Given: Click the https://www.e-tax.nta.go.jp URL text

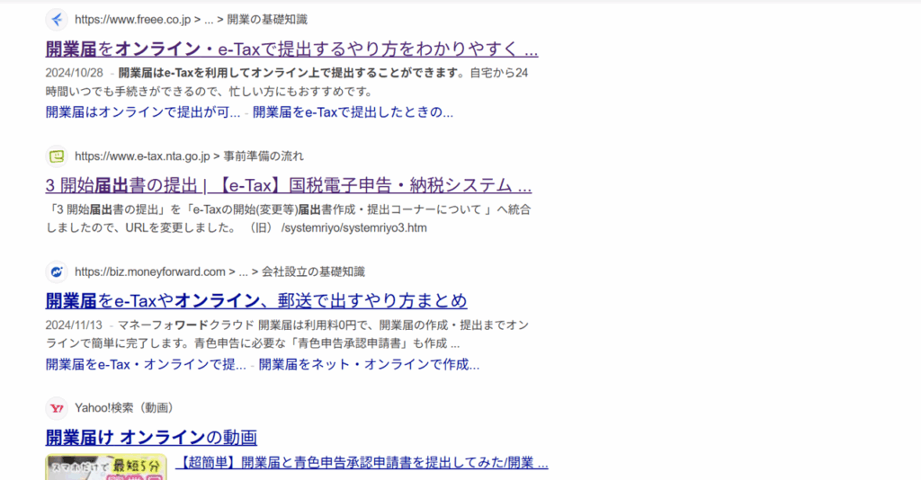Looking at the screenshot, I should click(142, 156).
